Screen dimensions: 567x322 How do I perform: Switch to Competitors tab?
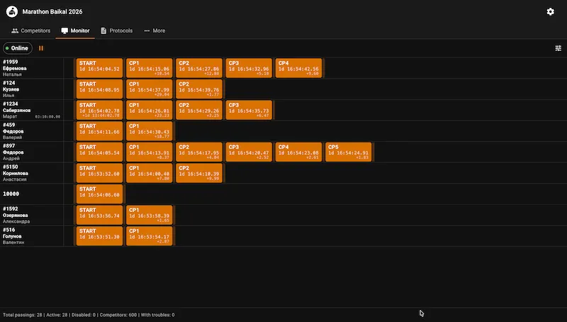pyautogui.click(x=30, y=30)
